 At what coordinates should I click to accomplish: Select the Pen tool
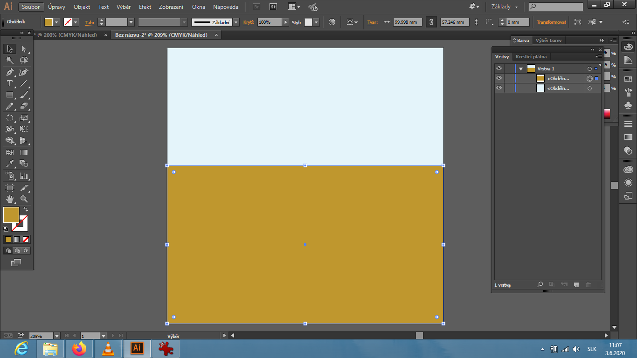click(x=9, y=72)
